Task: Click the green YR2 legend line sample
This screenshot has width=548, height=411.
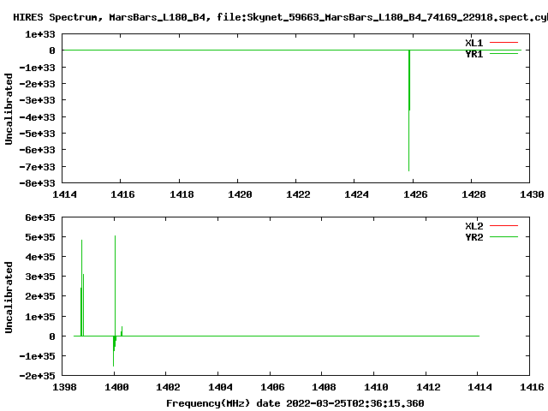Action: (503, 237)
